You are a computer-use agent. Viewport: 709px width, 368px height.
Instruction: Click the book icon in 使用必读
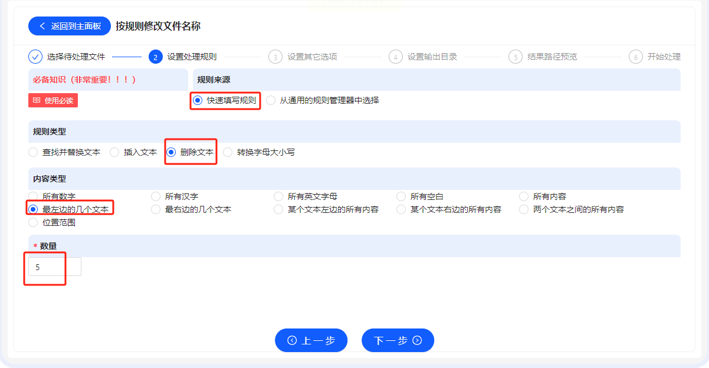tap(37, 100)
